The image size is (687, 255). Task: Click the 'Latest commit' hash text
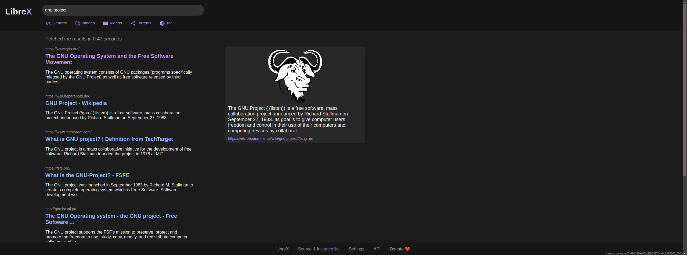(x=644, y=253)
